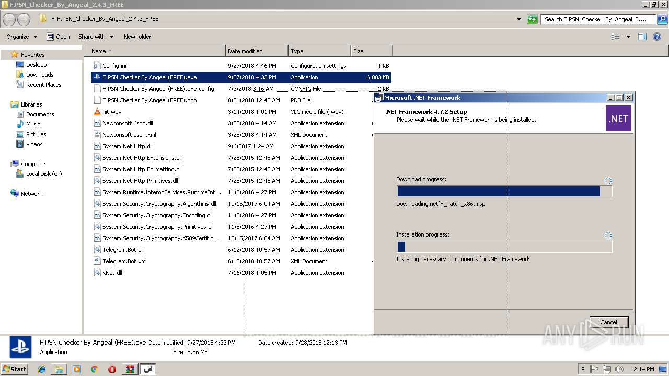The width and height of the screenshot is (669, 376).
Task: Sort files by Name column header
Action: (x=155, y=51)
